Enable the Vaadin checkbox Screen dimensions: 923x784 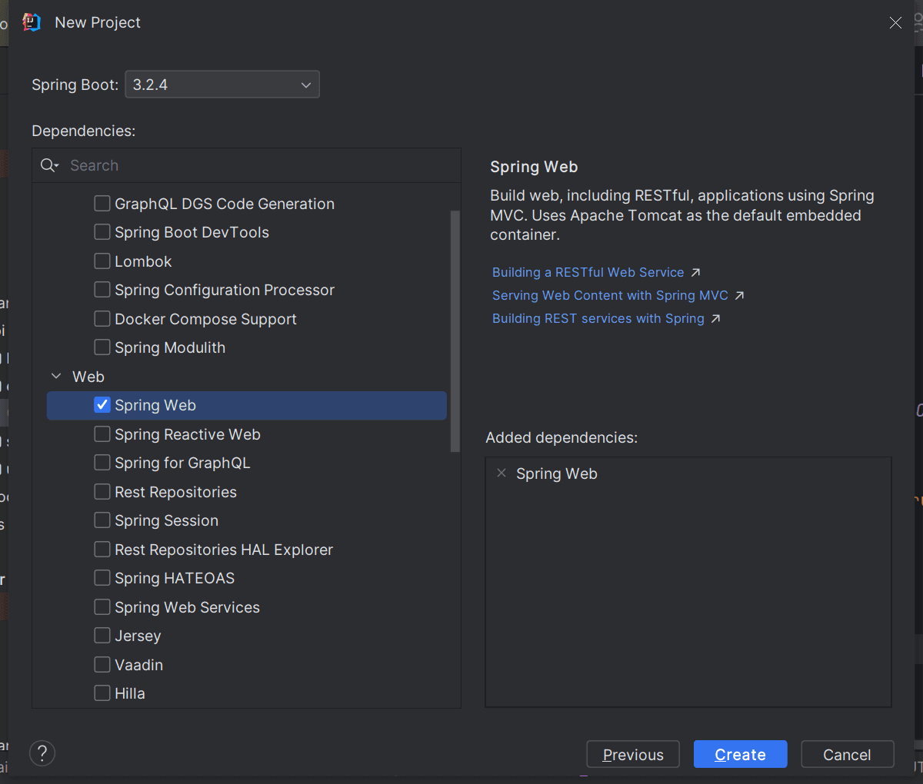pos(102,665)
